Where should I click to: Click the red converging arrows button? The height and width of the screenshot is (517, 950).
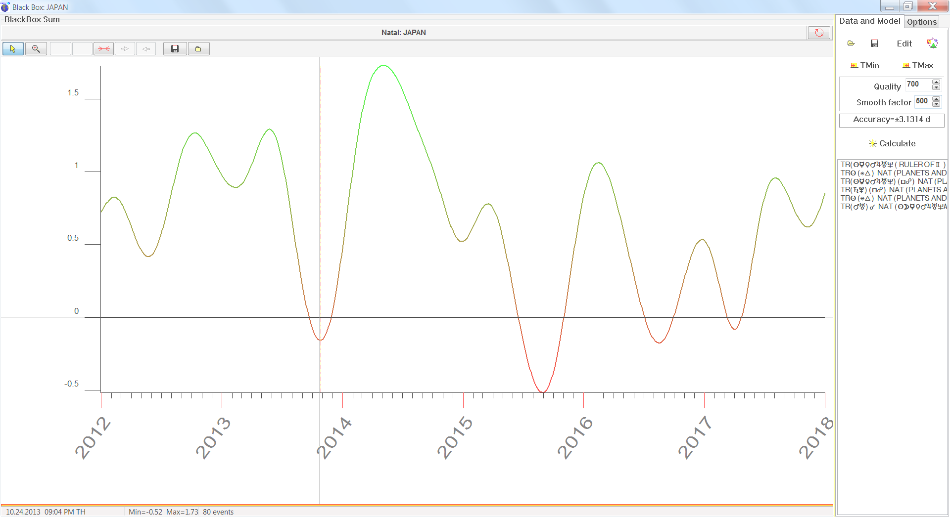coord(103,49)
